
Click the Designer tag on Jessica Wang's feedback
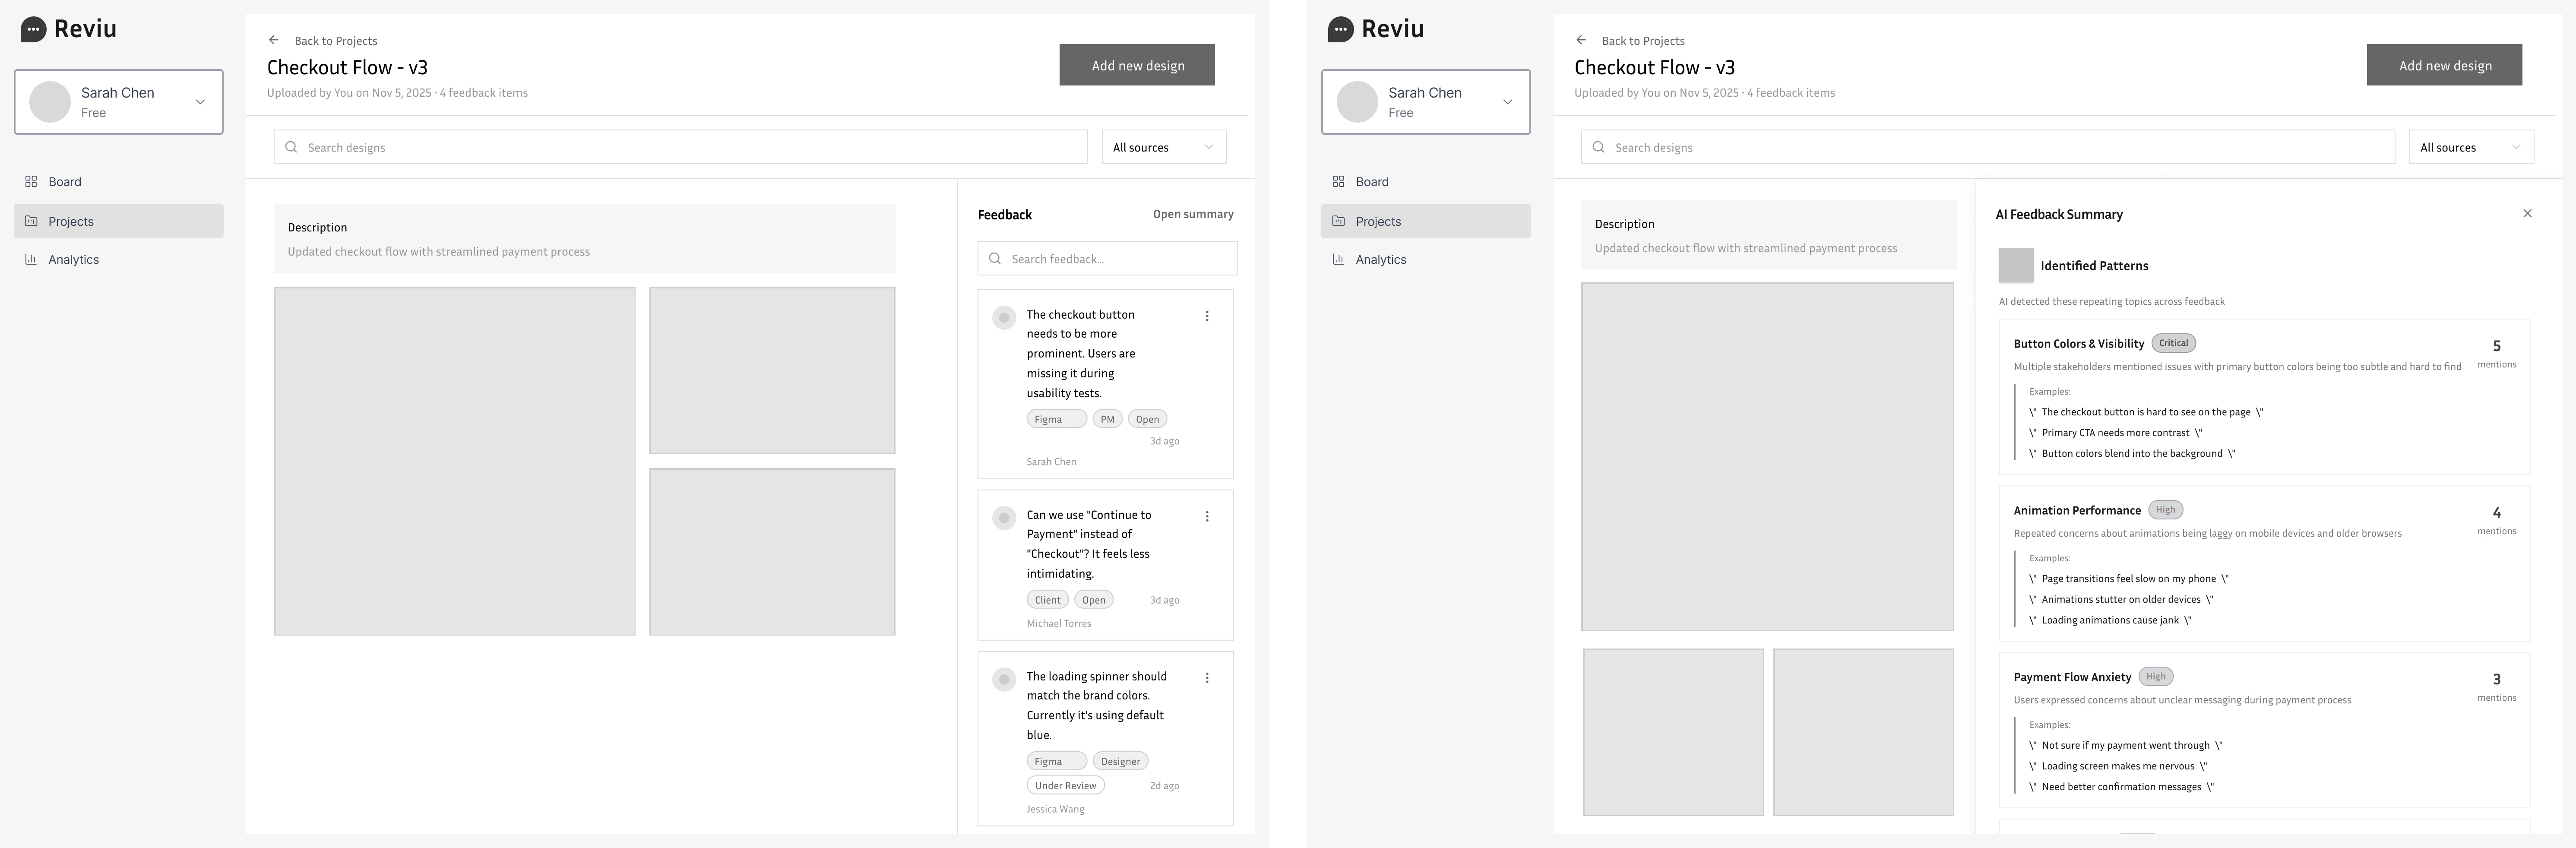click(1120, 761)
